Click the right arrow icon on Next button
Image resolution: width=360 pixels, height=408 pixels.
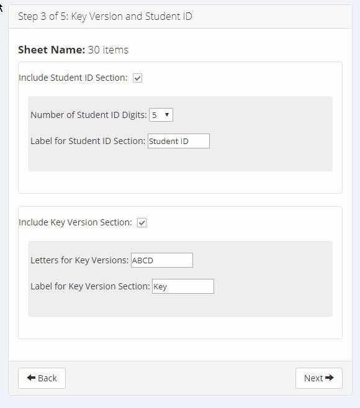(x=330, y=378)
